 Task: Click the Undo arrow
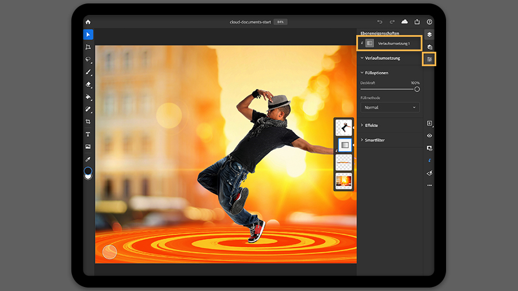[x=380, y=22]
